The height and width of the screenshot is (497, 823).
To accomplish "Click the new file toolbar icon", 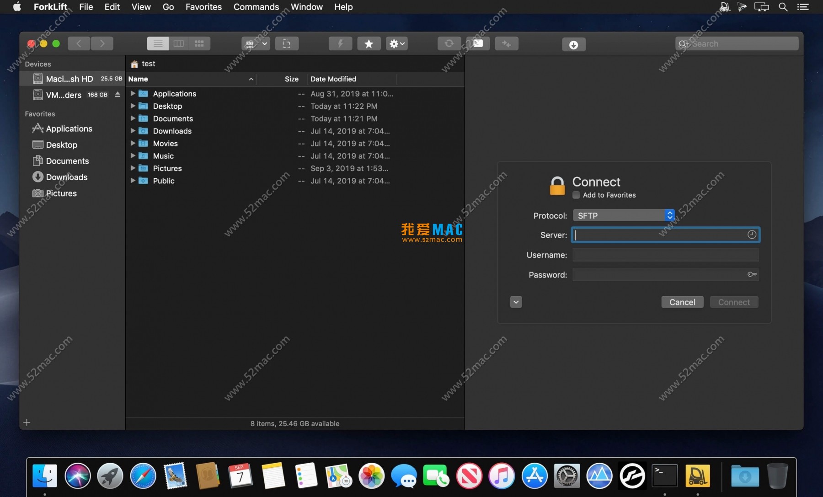I will 287,43.
